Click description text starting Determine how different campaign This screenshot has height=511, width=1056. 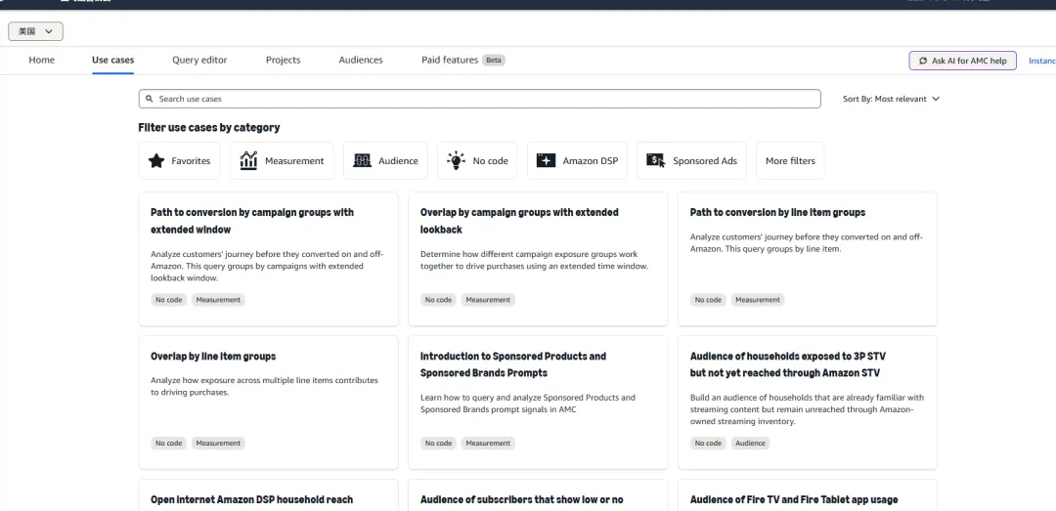click(x=534, y=261)
